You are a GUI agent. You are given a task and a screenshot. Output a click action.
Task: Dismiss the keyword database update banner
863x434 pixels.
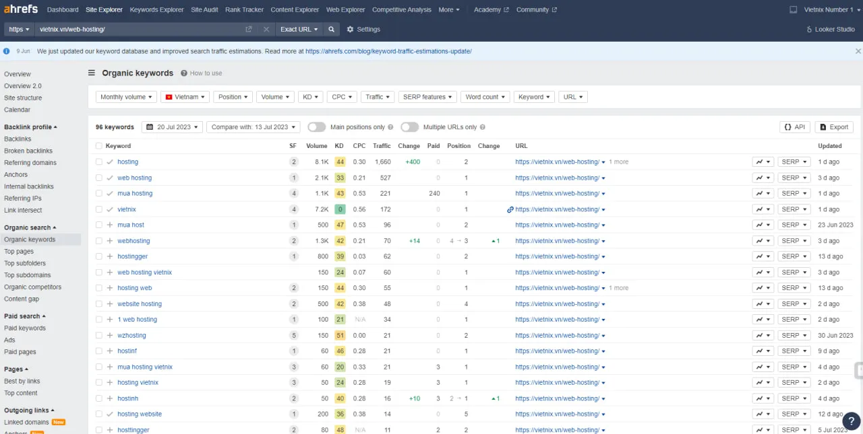[x=858, y=51]
